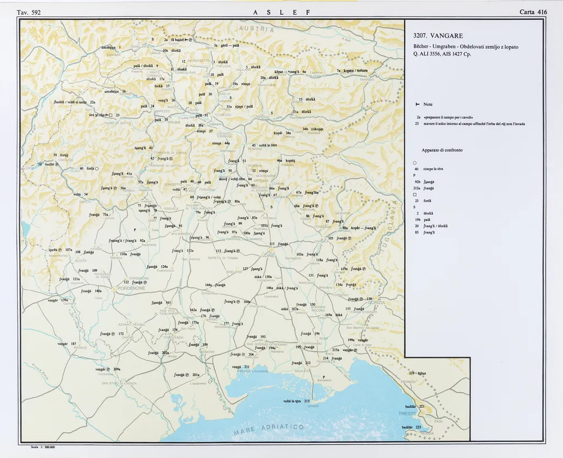Click the 'umažbẹṇn 1' label near Sappada
563x458 pixels.
(x=111, y=48)
